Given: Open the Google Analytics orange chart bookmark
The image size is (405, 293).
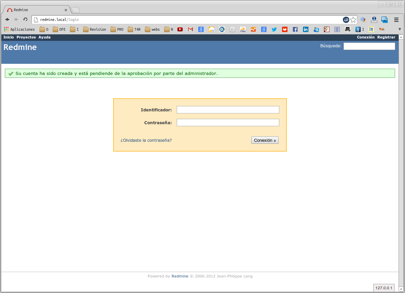Looking at the screenshot, I should point(253,29).
